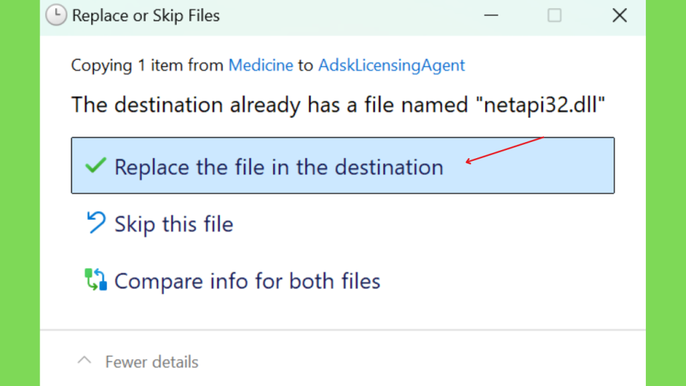This screenshot has height=386, width=686.
Task: Open the Medicine source folder link
Action: [x=261, y=65]
